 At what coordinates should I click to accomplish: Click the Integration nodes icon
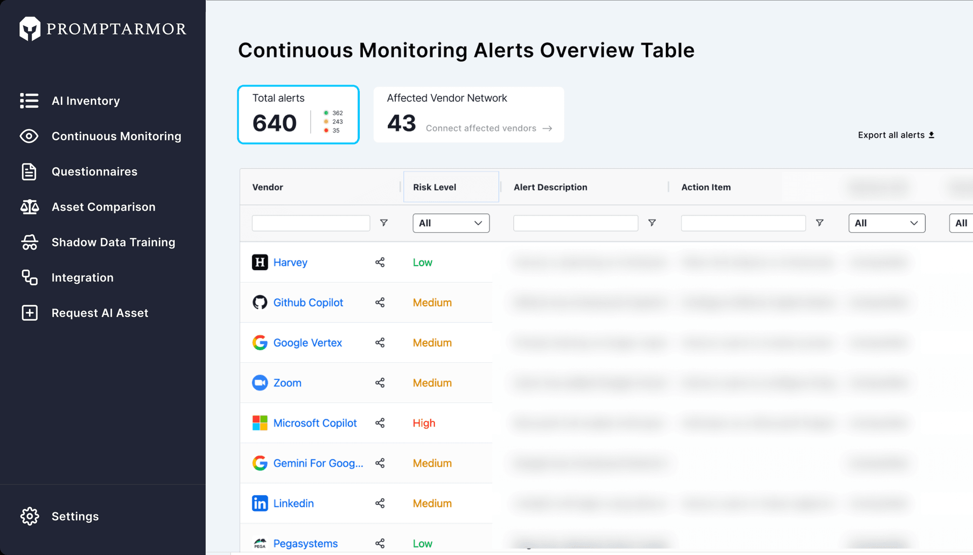[x=29, y=278]
